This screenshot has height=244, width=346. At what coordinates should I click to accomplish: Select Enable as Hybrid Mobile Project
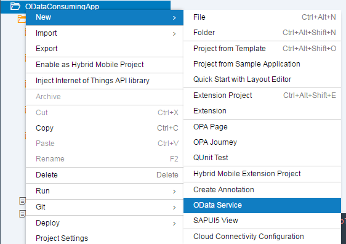(105, 65)
